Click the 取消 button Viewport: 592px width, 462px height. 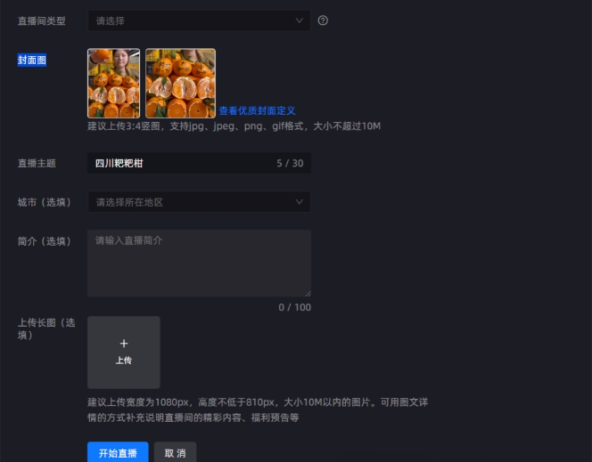[x=175, y=452]
